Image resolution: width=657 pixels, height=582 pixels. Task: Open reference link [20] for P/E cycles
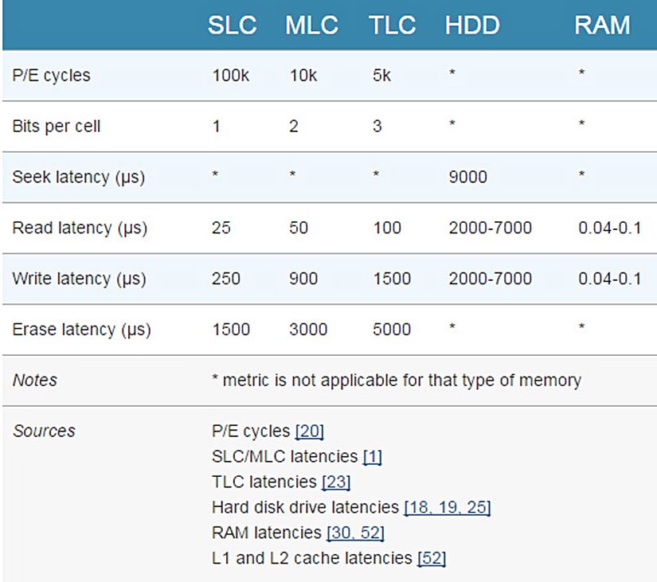(310, 432)
